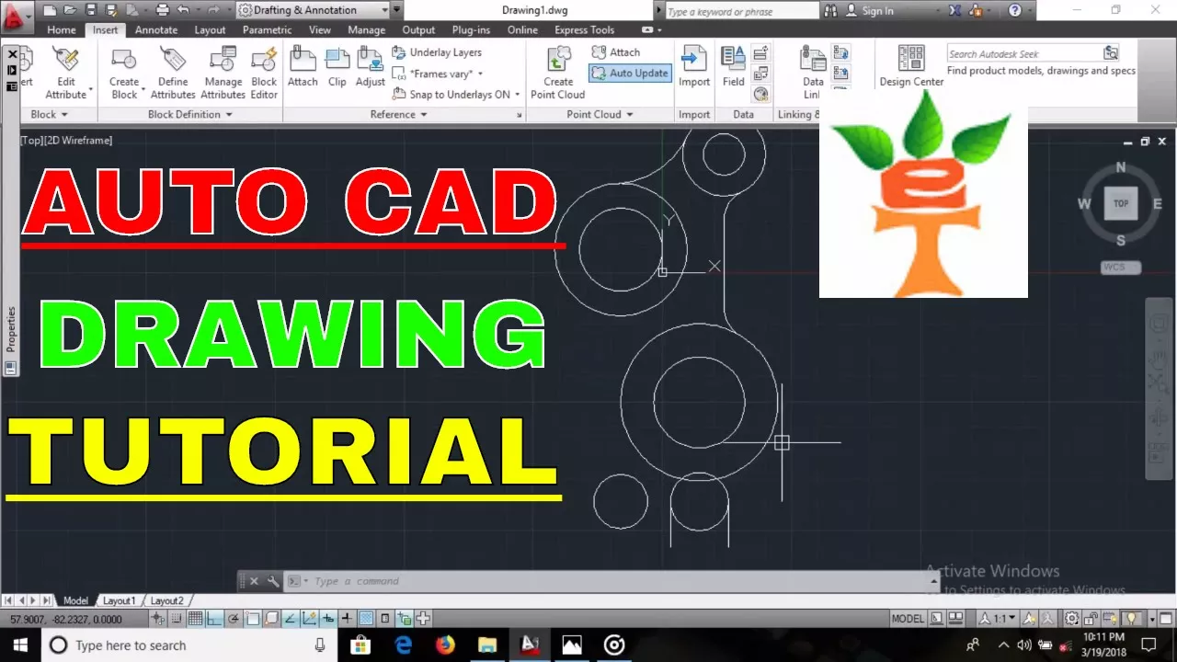Image resolution: width=1177 pixels, height=662 pixels.
Task: Expand the Reference panel dropdown
Action: pyautogui.click(x=399, y=114)
